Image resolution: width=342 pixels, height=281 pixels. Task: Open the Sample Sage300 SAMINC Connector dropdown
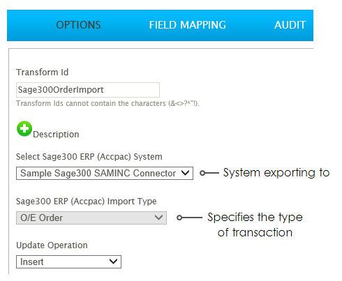105,173
